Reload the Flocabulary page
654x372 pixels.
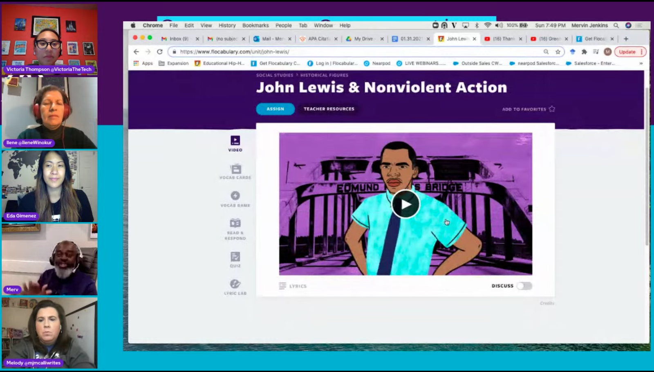pyautogui.click(x=160, y=52)
